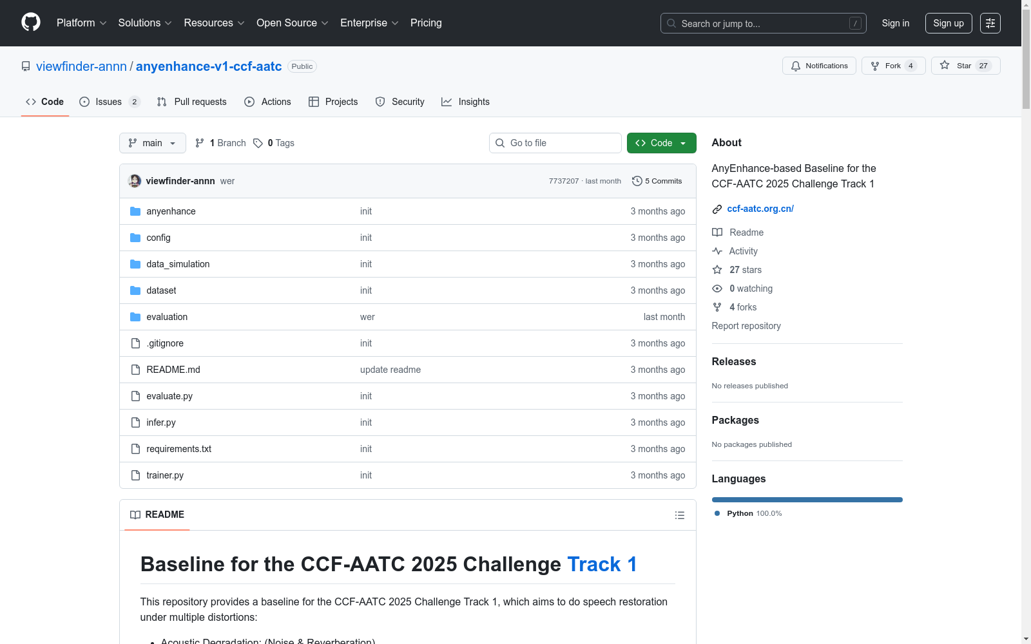Click the data_simulation folder icon
The width and height of the screenshot is (1031, 644).
(x=135, y=264)
